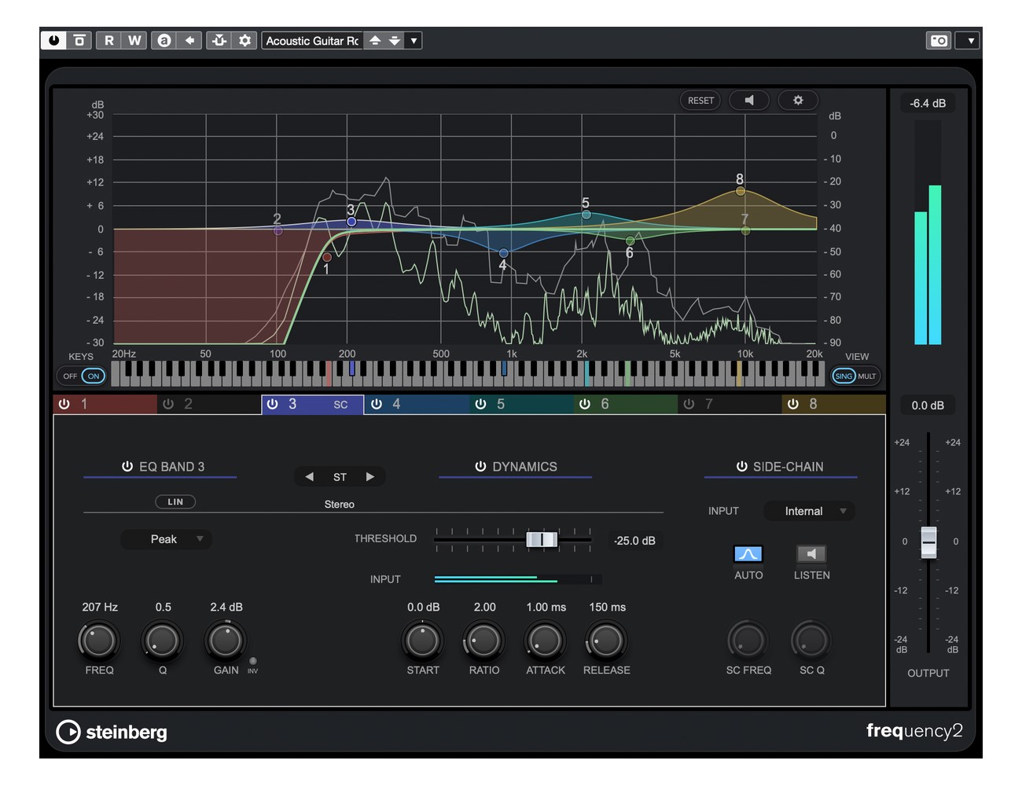Click the Acoustic Guitar preset name field
The width and height of the screenshot is (1022, 786).
pos(312,40)
